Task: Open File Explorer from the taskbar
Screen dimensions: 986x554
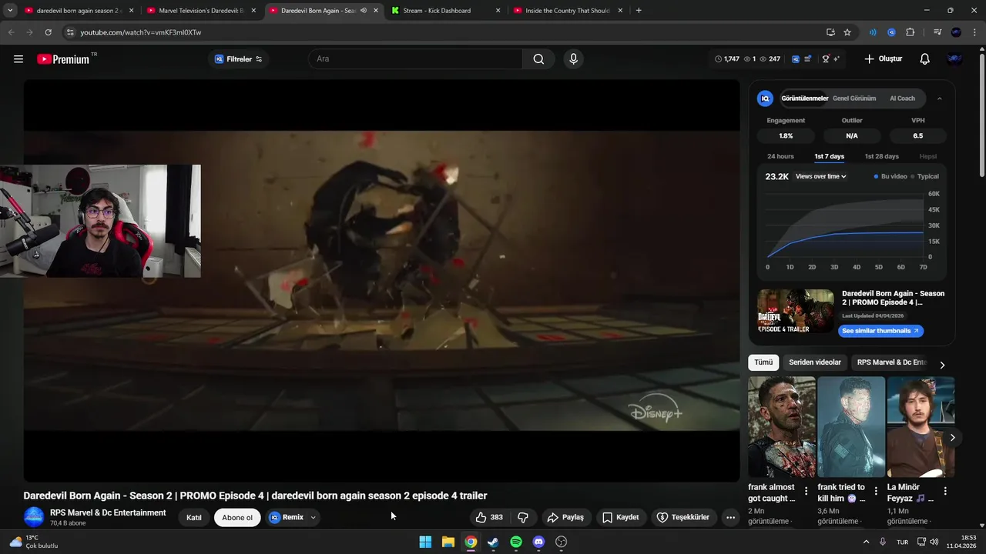Action: pyautogui.click(x=448, y=542)
